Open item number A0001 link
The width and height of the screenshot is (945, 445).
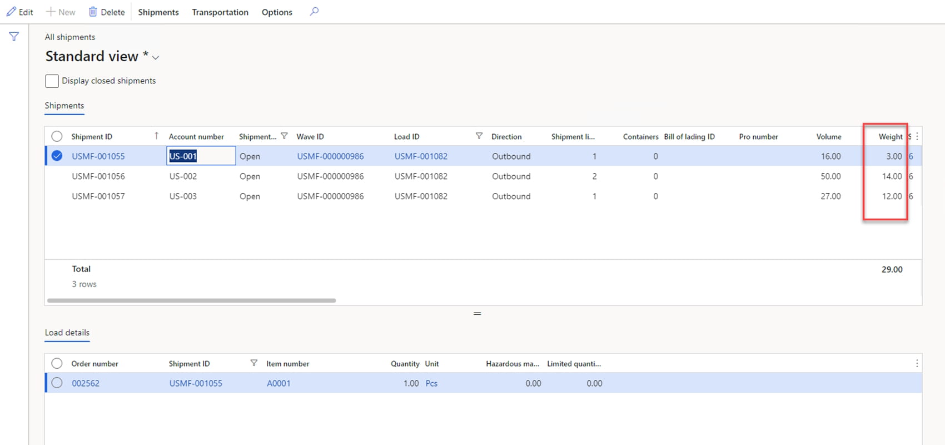(x=278, y=383)
